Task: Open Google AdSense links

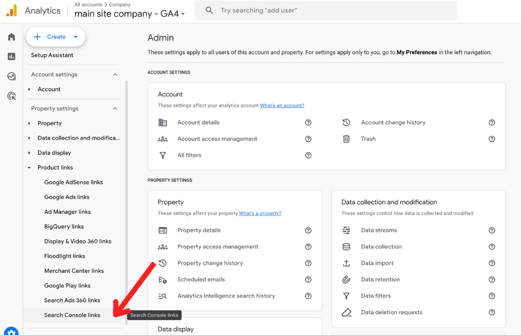Action: coord(73,182)
